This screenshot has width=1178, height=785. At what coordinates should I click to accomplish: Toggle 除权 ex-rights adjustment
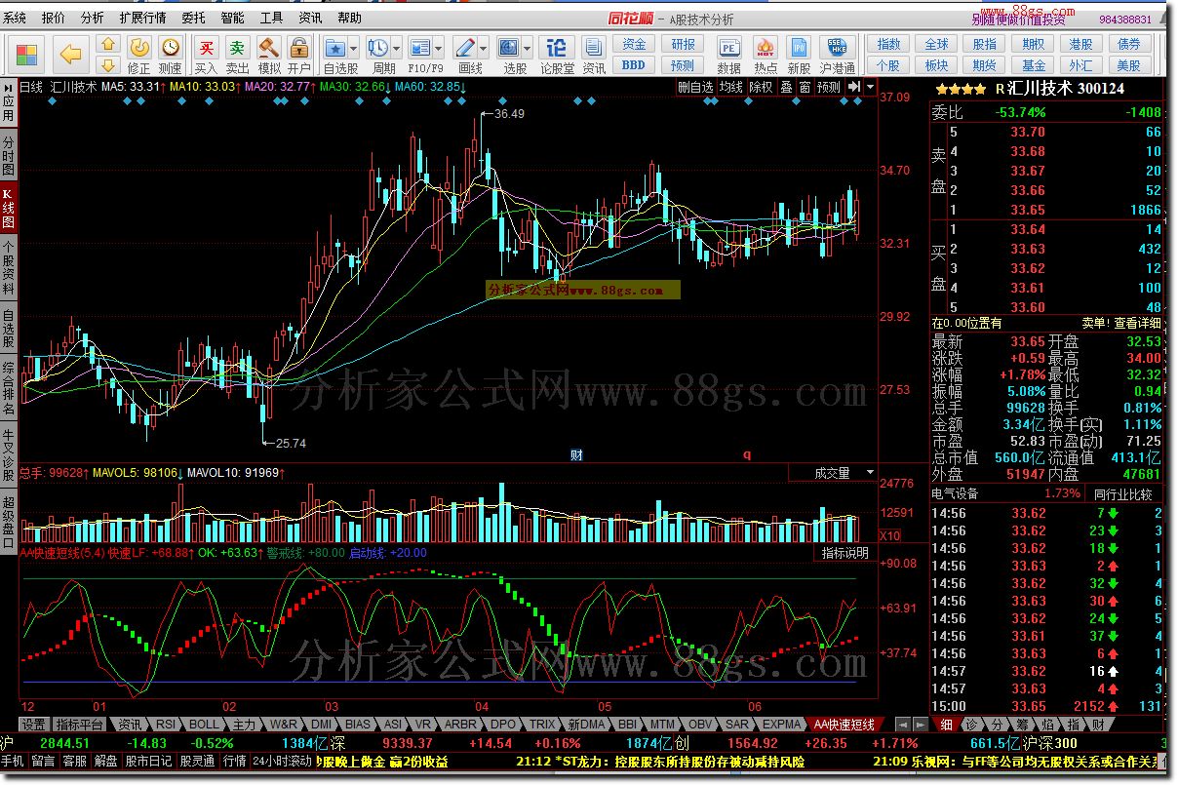(762, 87)
